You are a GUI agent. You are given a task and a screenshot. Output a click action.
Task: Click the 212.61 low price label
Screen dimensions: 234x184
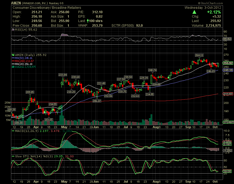pyautogui.click(x=135, y=96)
